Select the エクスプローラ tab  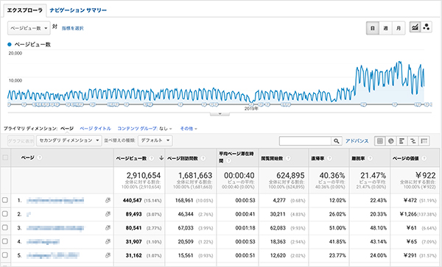[x=24, y=10]
